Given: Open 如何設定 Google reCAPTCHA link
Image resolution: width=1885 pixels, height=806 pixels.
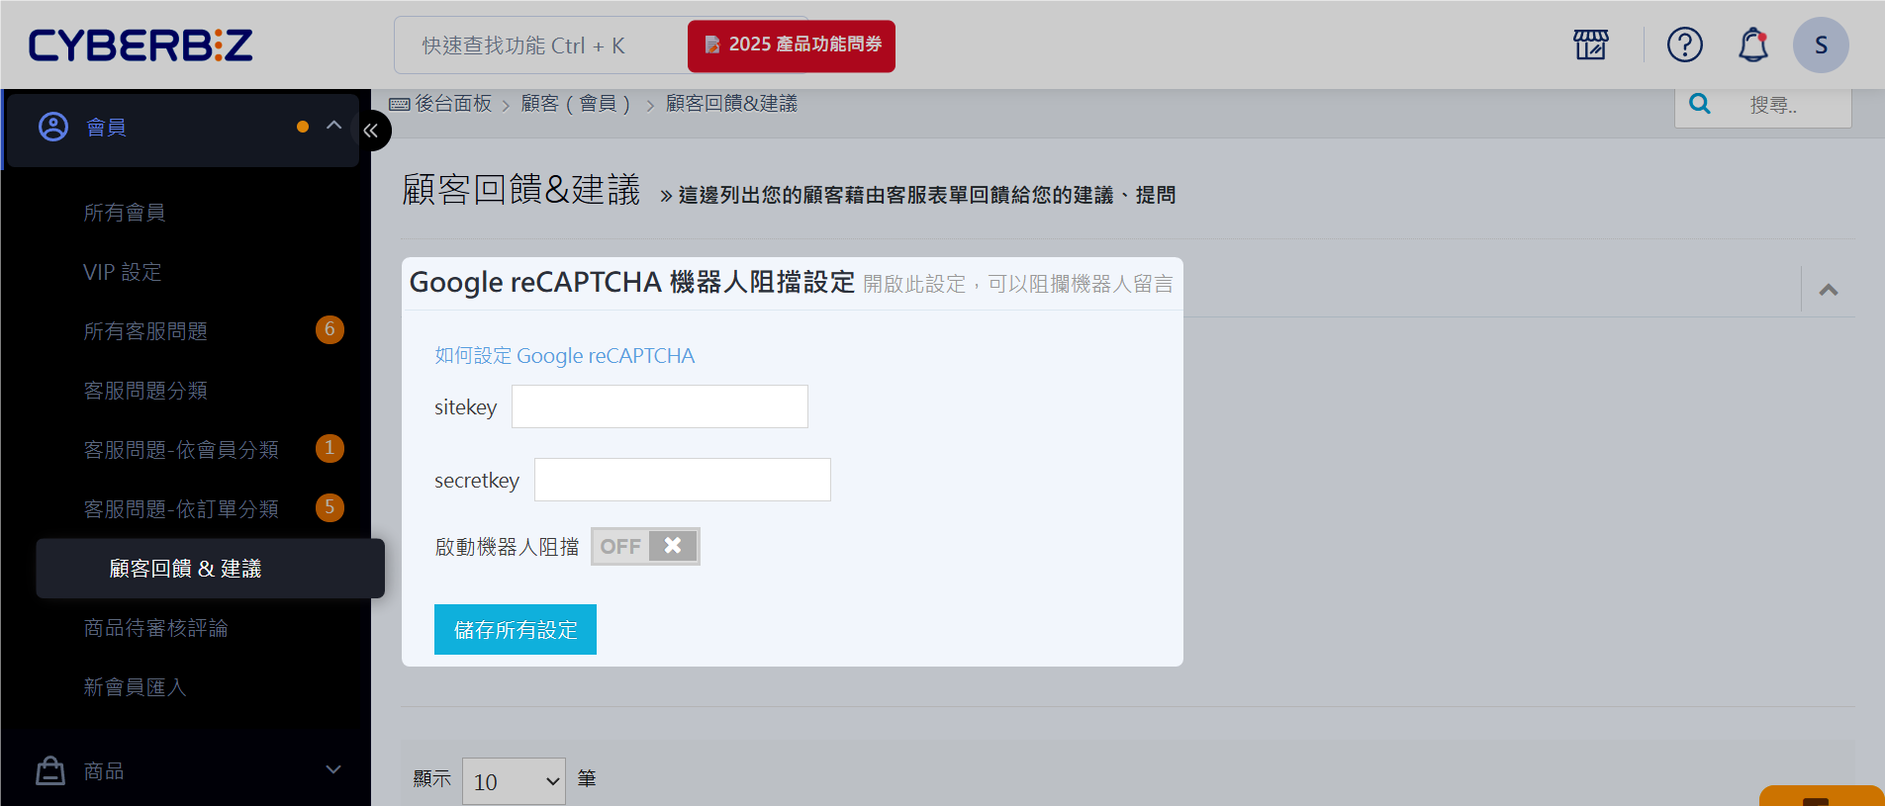Looking at the screenshot, I should click(564, 356).
